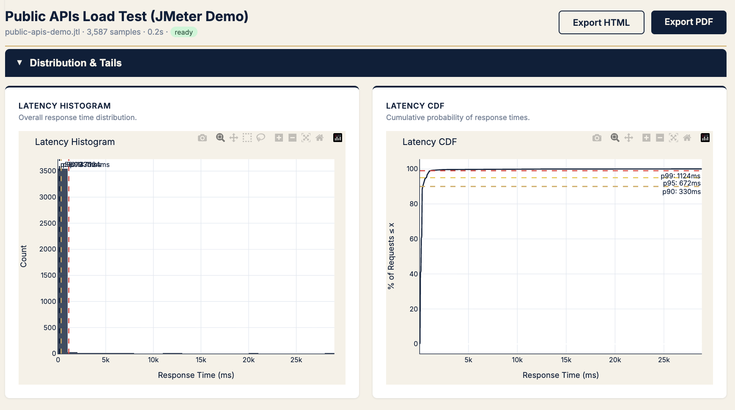Click the 'public-apis-demo.jtl' file name text
Screen dimensions: 735x410
42,32
